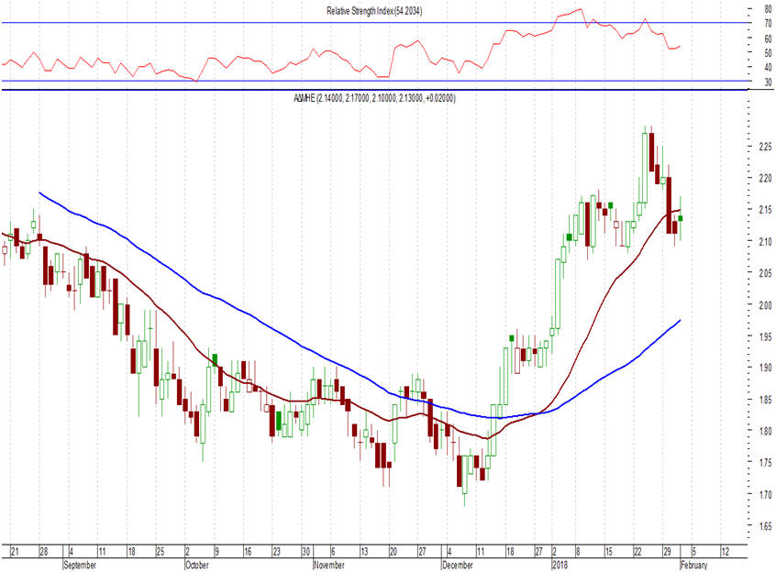Click the 1.90 price axis label
This screenshot has width=776, height=572.
click(x=765, y=368)
